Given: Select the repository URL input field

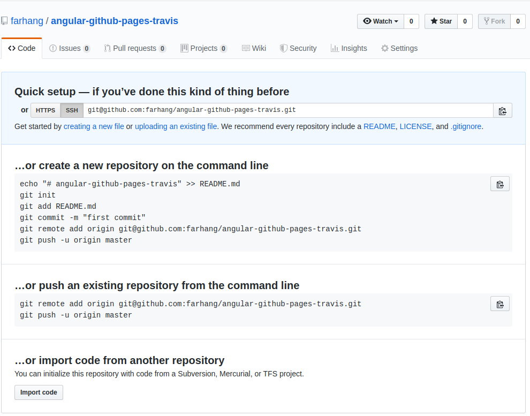Looking at the screenshot, I should coord(289,110).
